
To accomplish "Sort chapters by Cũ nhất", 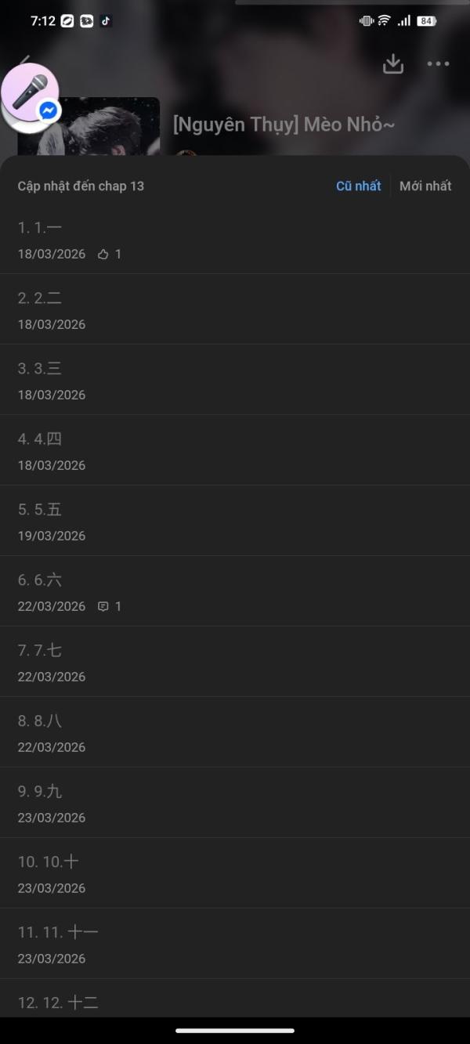I will (358, 186).
